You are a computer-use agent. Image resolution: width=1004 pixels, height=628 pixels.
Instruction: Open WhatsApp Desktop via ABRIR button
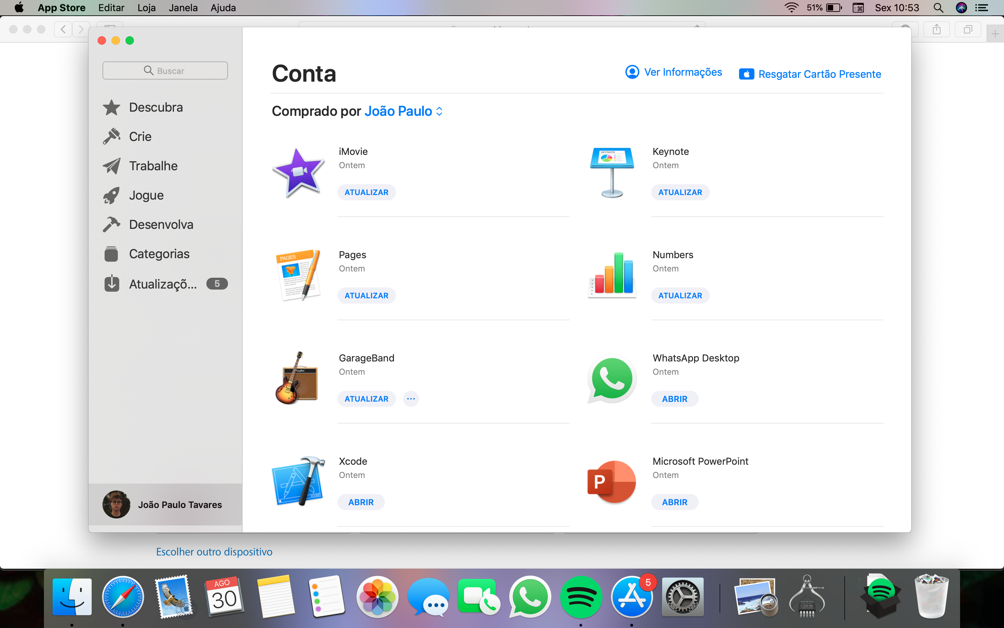pyautogui.click(x=674, y=399)
